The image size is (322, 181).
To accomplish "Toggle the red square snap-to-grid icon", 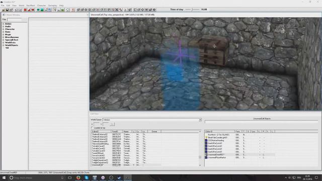I will point(25,10).
